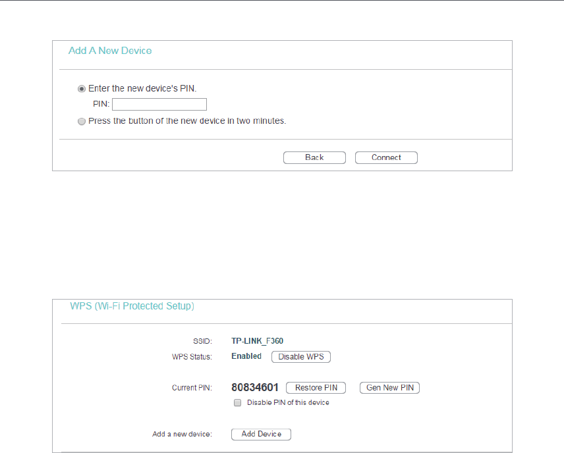The image size is (564, 453).
Task: Click the 'Current PIN:' label
Action: click(x=192, y=388)
